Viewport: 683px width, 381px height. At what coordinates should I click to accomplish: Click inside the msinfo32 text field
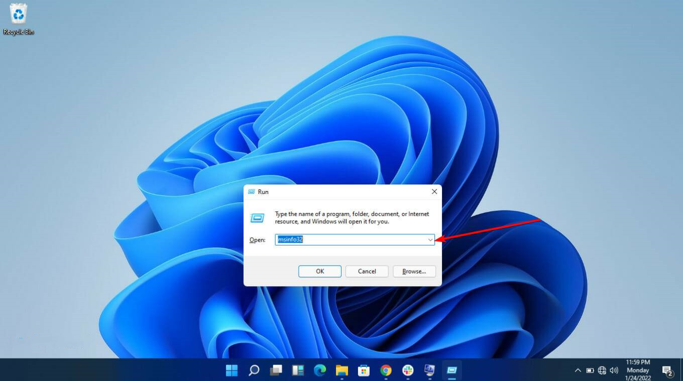352,240
